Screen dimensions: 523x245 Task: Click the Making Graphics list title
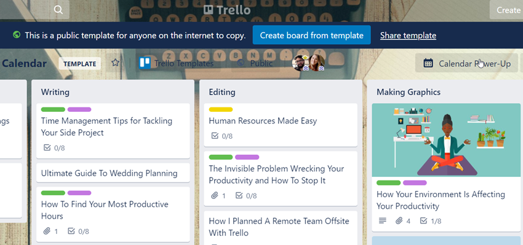pos(409,92)
